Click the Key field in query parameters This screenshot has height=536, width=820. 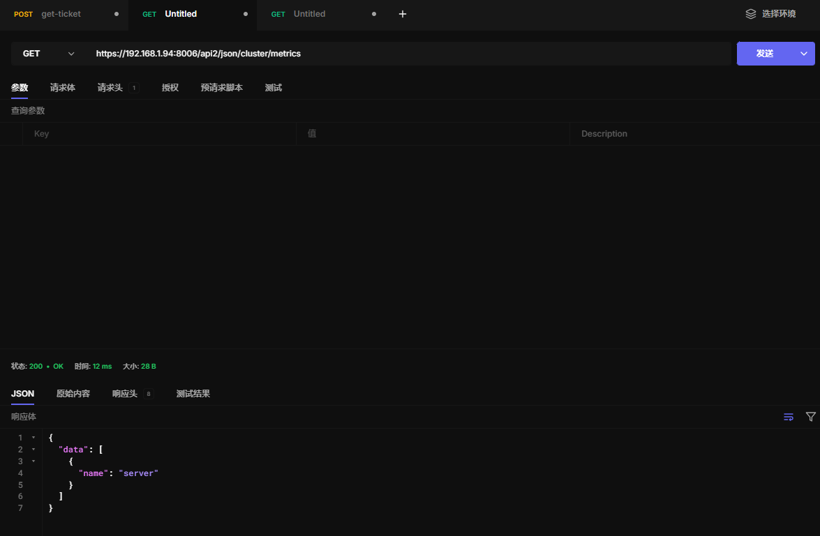coord(159,134)
